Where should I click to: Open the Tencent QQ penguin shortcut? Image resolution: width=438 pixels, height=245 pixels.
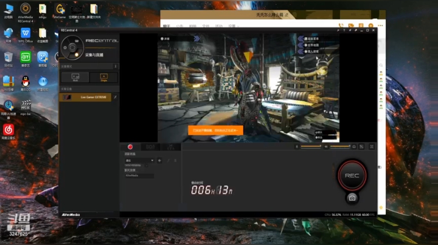click(x=26, y=83)
